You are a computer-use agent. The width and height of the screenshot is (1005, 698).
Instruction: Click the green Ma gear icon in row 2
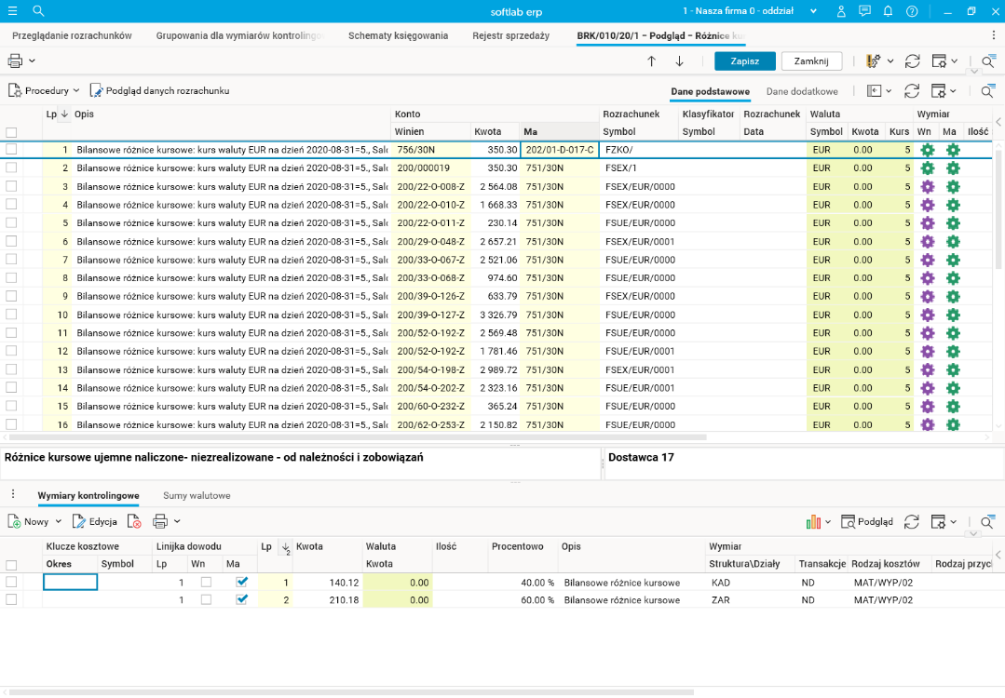(952, 168)
